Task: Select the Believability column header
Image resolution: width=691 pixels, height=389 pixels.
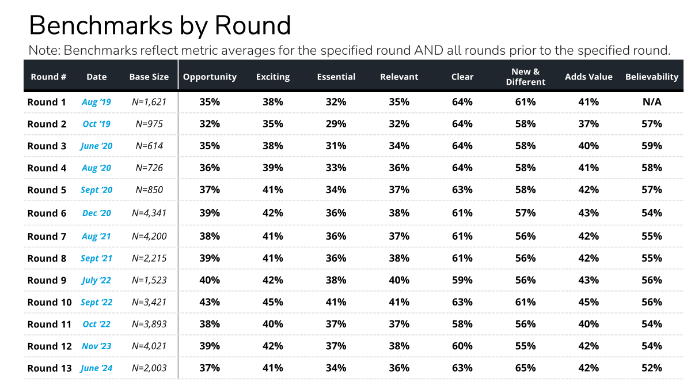Action: pyautogui.click(x=652, y=77)
